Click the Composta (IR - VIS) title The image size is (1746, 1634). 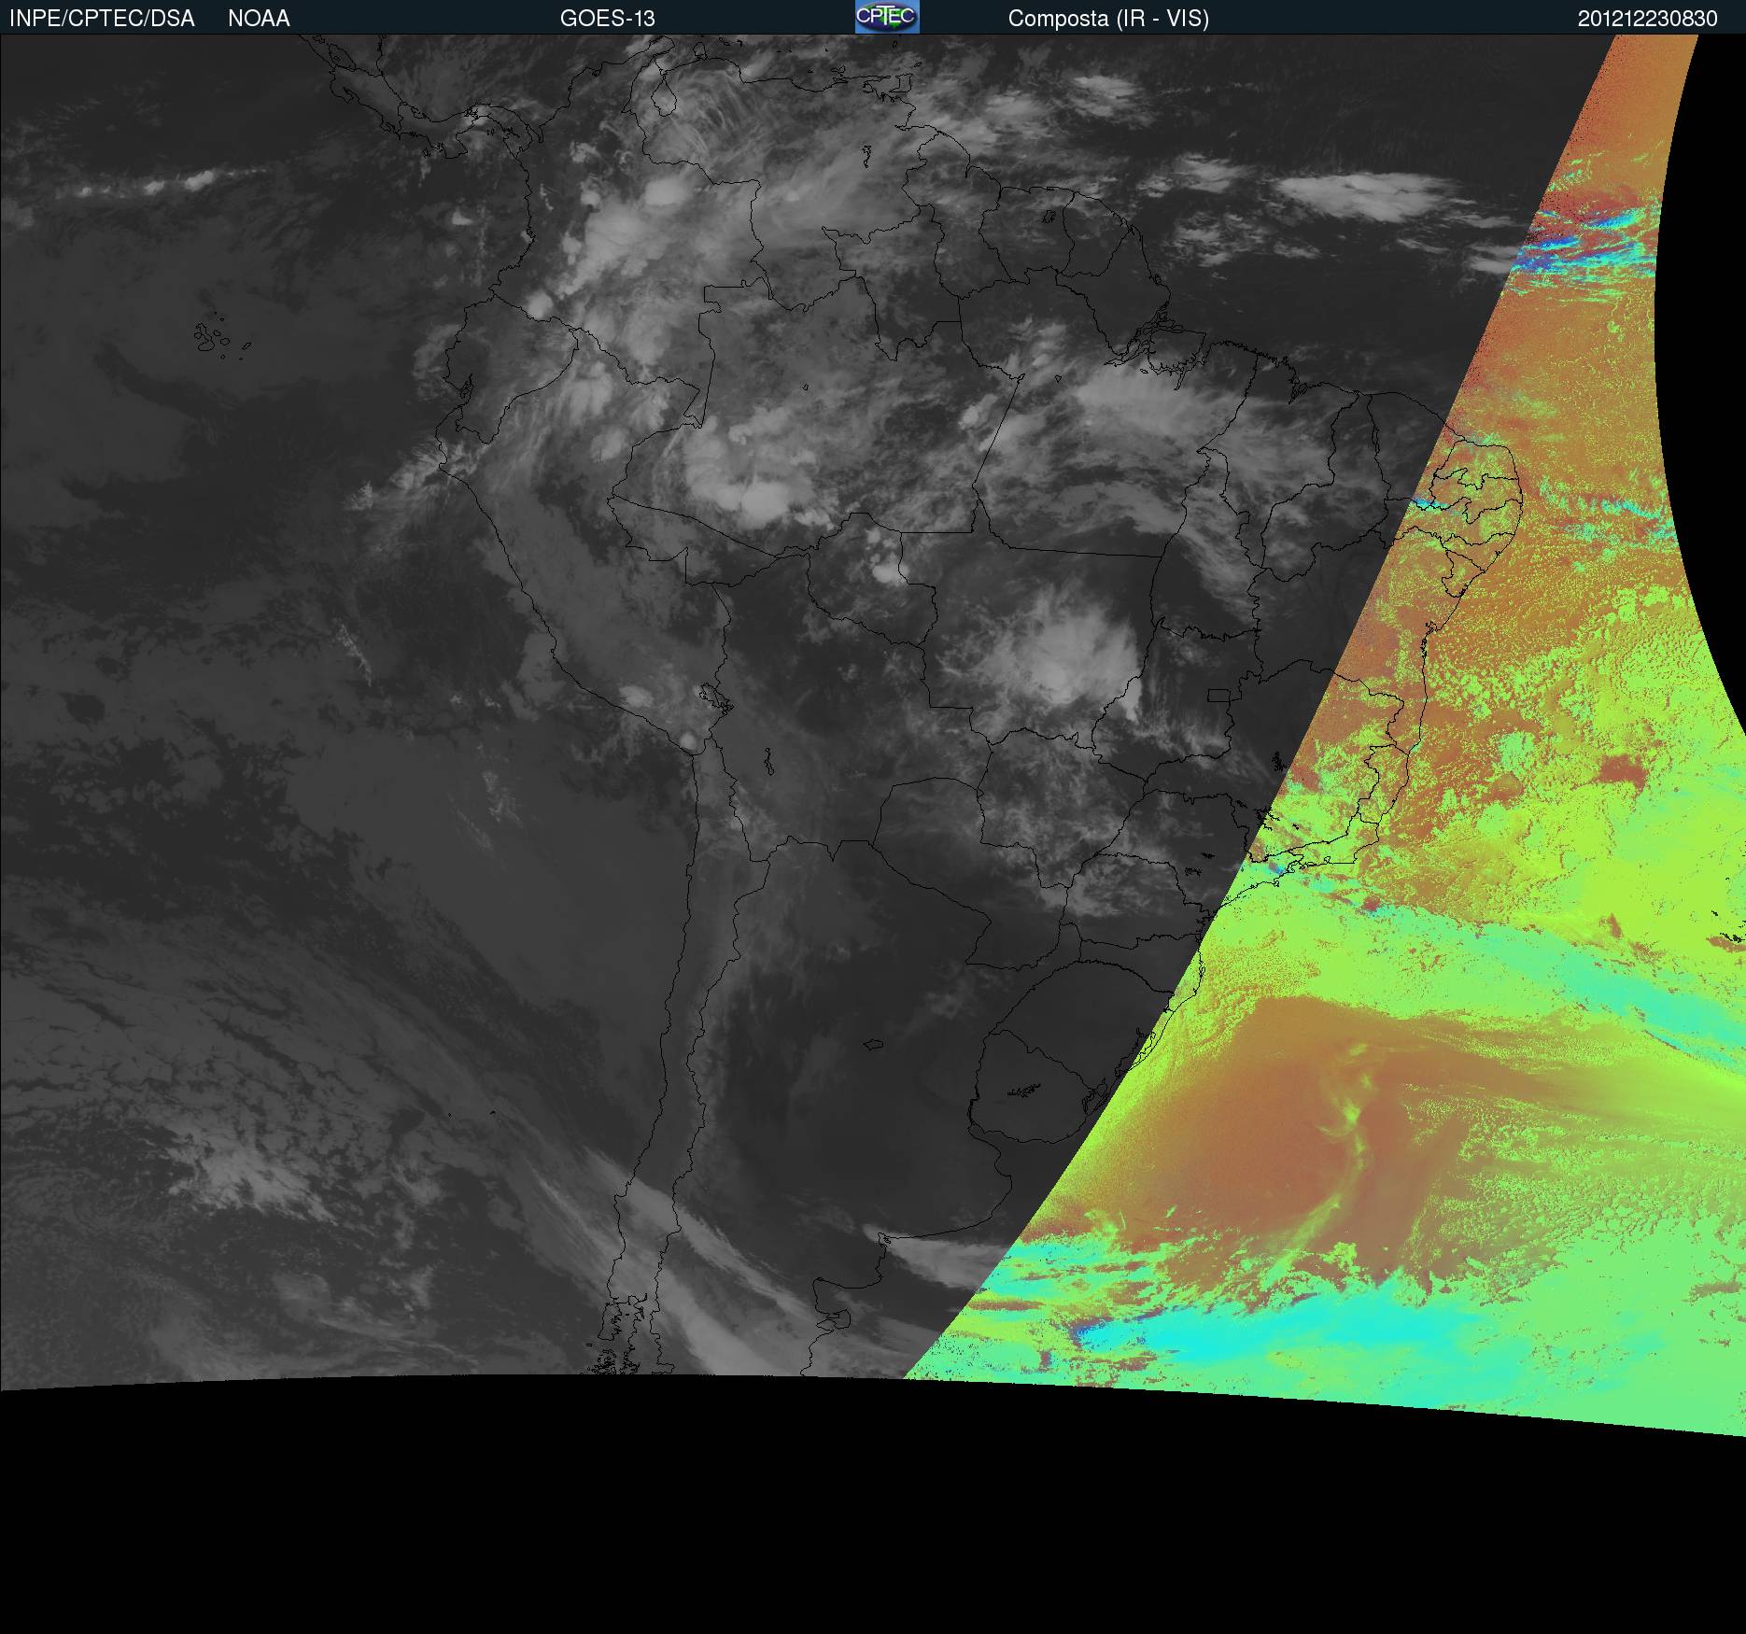[1108, 19]
